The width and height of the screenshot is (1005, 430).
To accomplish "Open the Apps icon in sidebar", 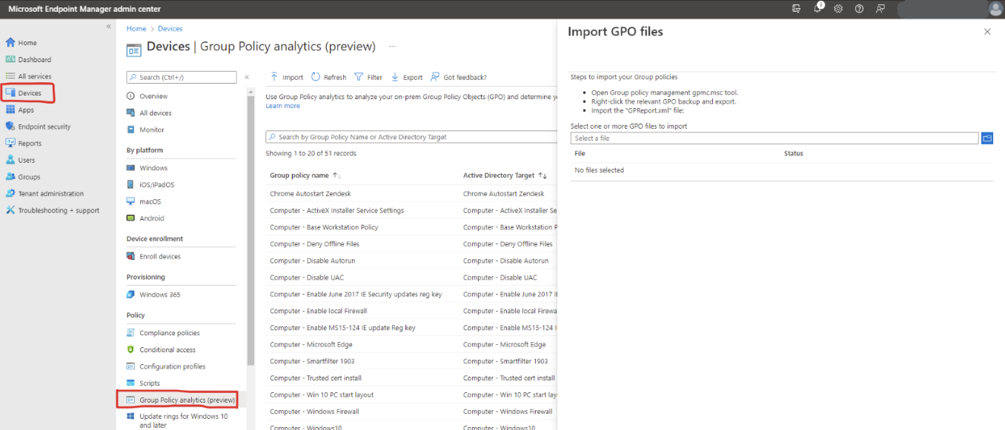I will (x=10, y=110).
